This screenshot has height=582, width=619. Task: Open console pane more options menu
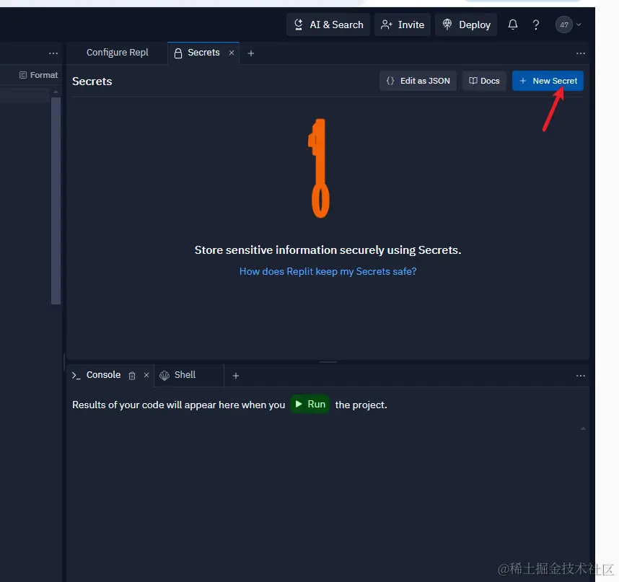pyautogui.click(x=580, y=376)
